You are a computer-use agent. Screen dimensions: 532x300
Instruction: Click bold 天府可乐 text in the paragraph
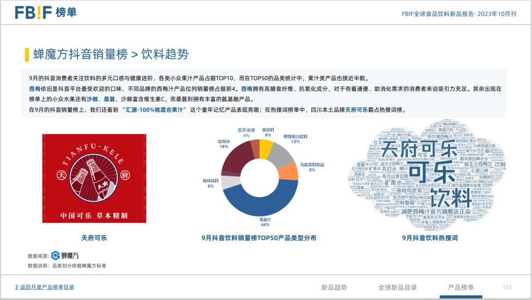click(x=356, y=110)
